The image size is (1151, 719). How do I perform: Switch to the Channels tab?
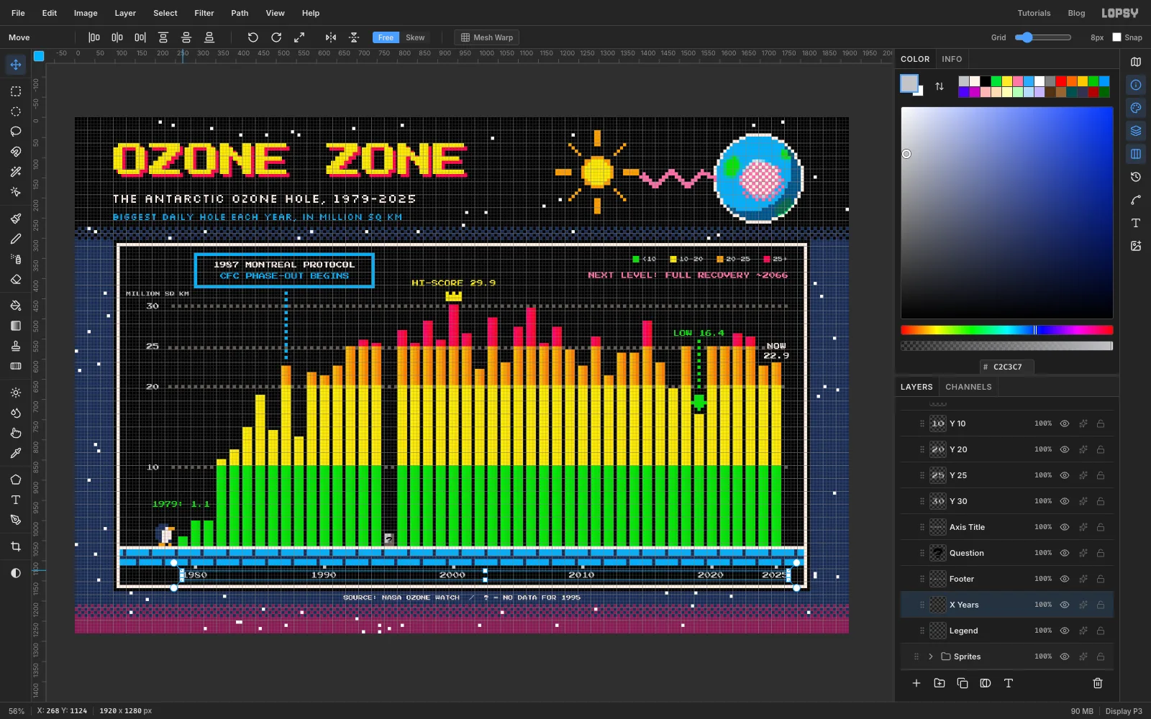point(968,387)
